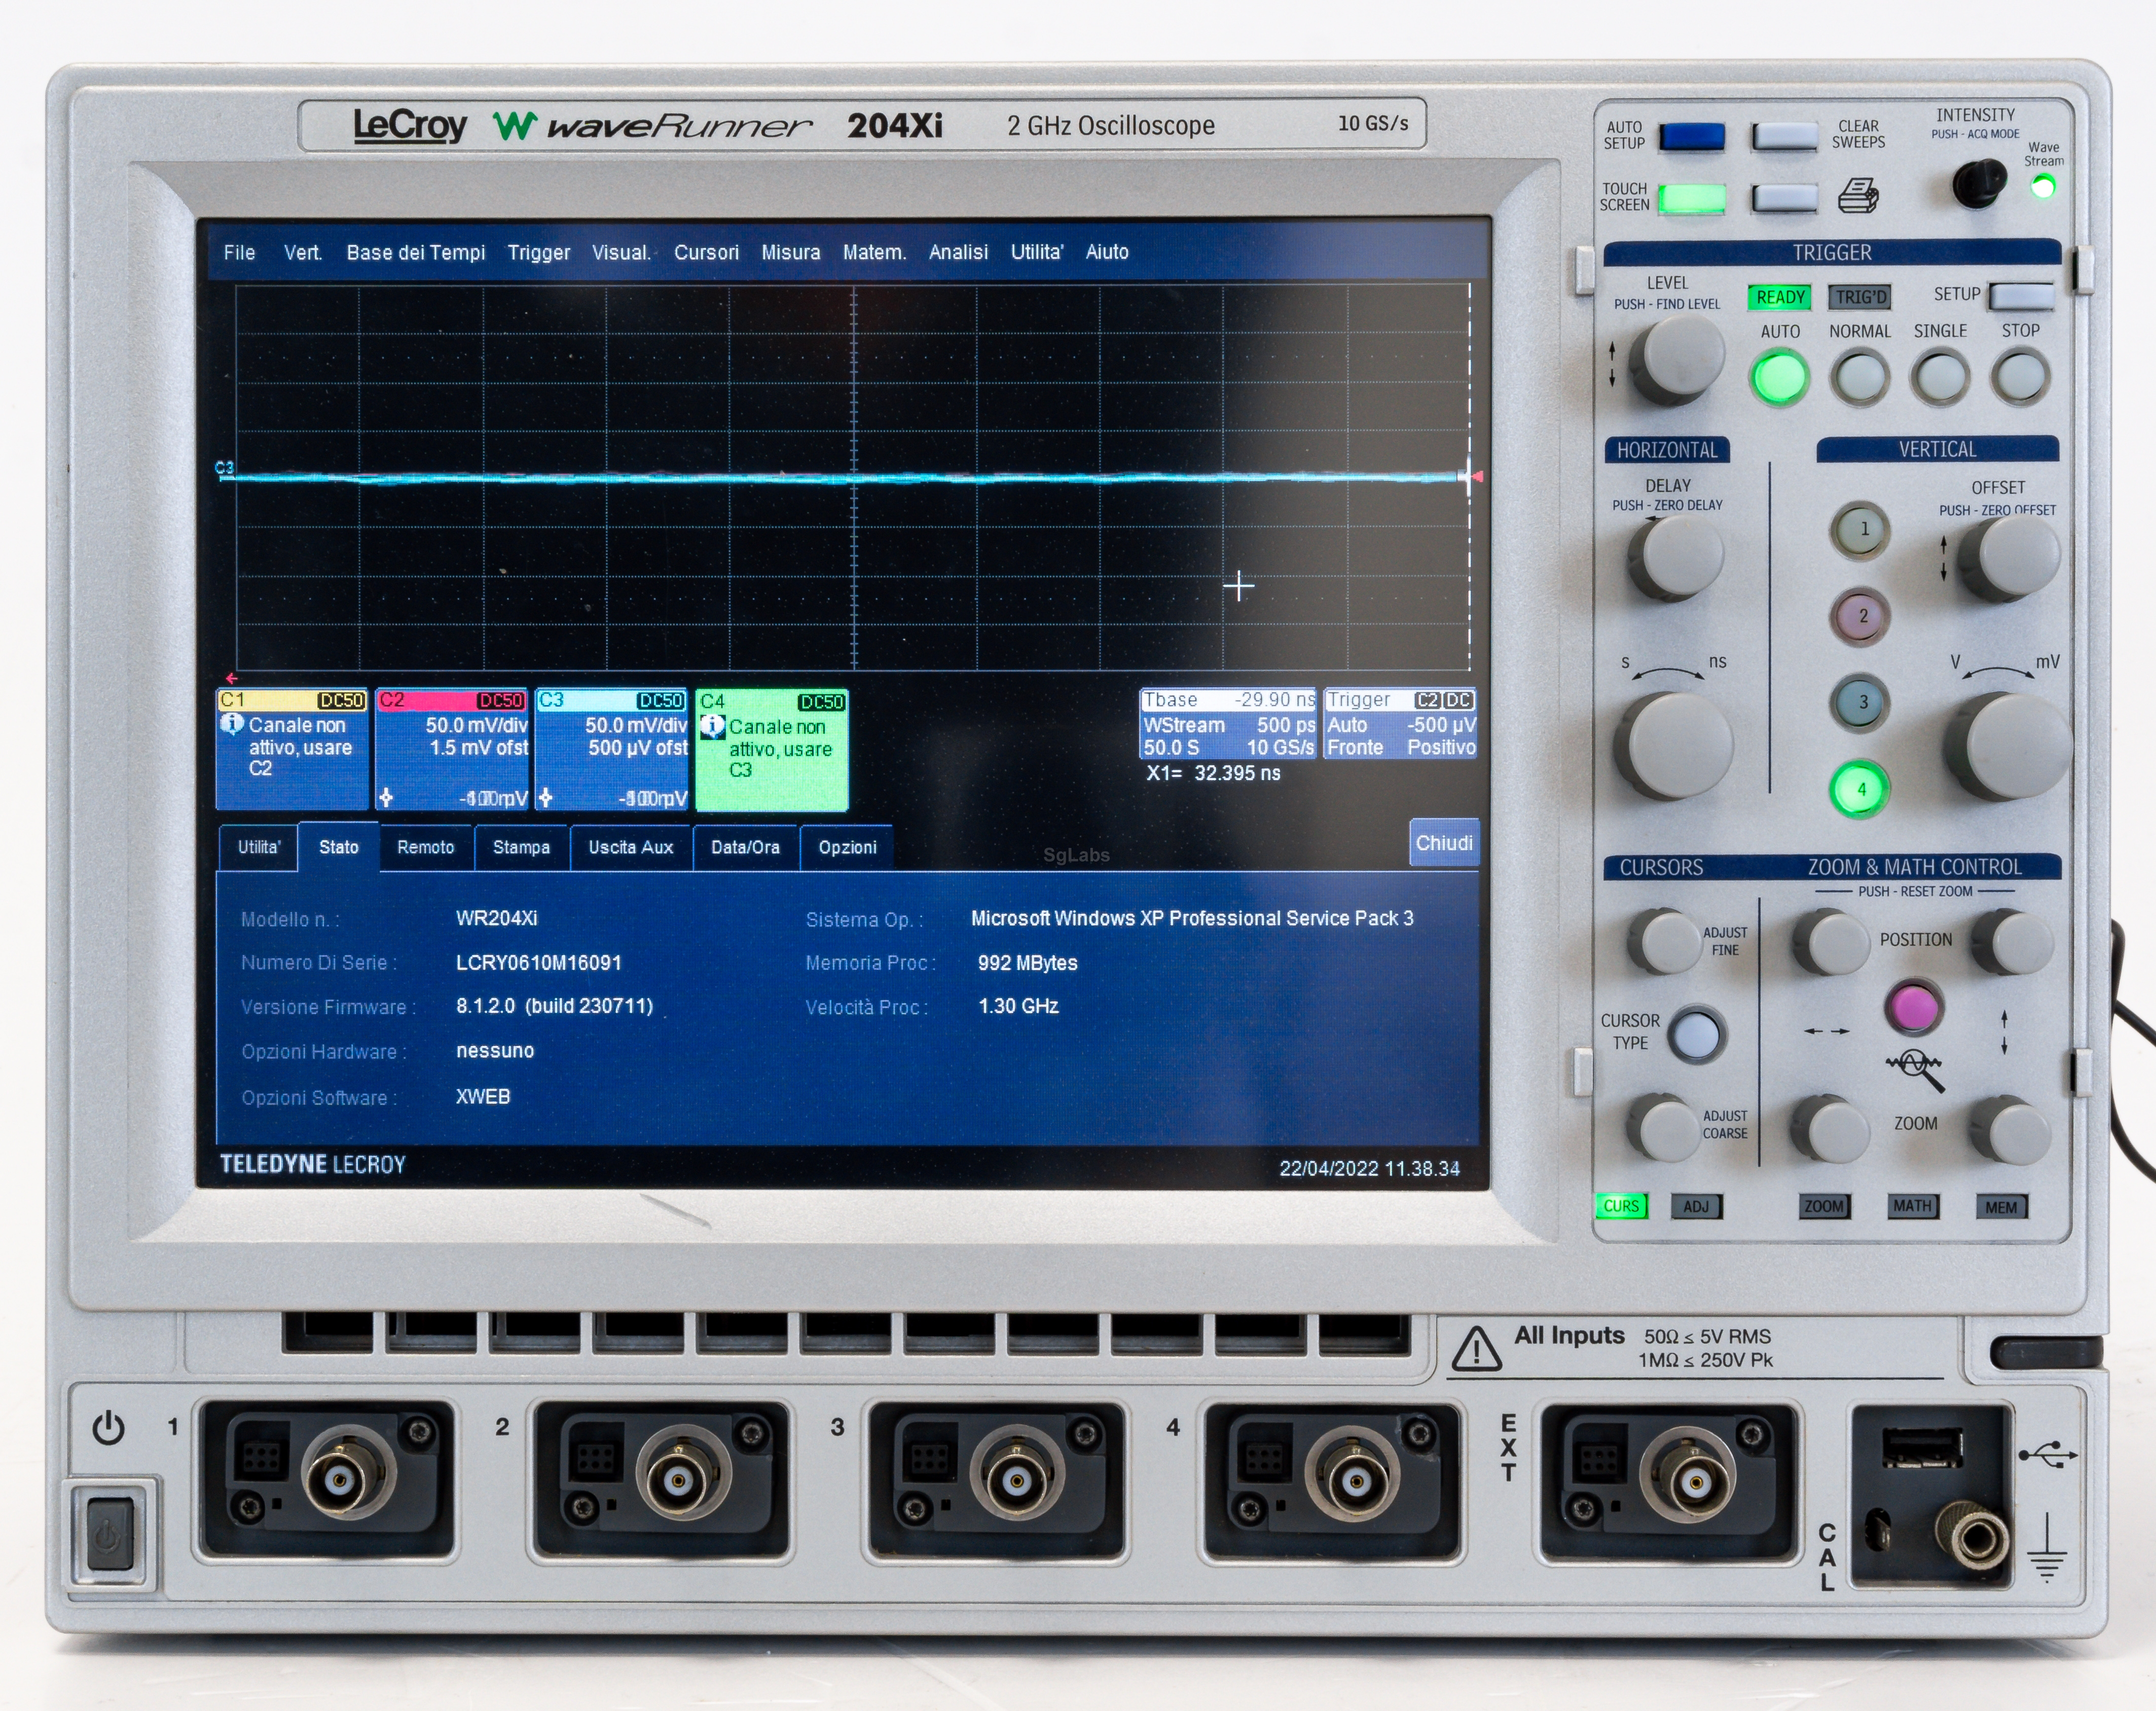2156x1711 pixels.
Task: Click the firmware version 8.1.2.0 text
Action: pos(554,1006)
